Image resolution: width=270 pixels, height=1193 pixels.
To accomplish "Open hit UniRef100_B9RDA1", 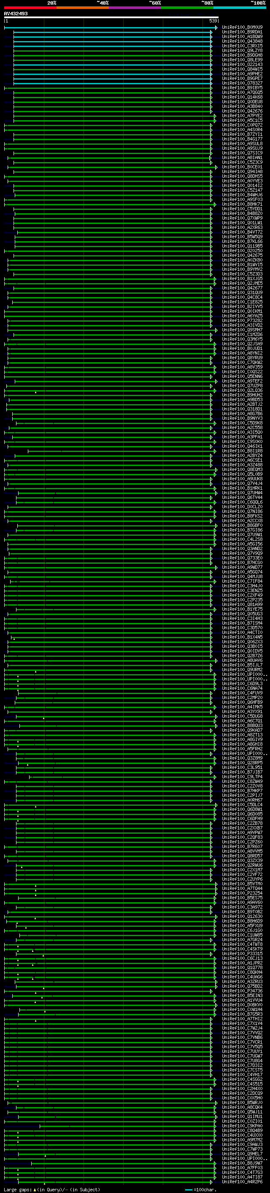I will coord(242,32).
